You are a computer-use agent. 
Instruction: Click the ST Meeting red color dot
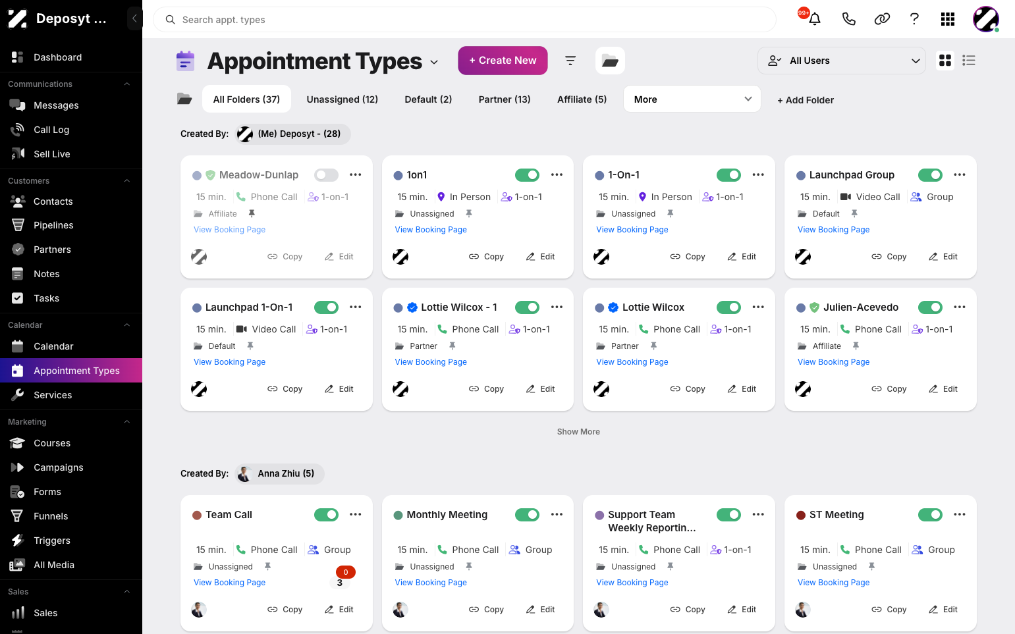(x=801, y=515)
